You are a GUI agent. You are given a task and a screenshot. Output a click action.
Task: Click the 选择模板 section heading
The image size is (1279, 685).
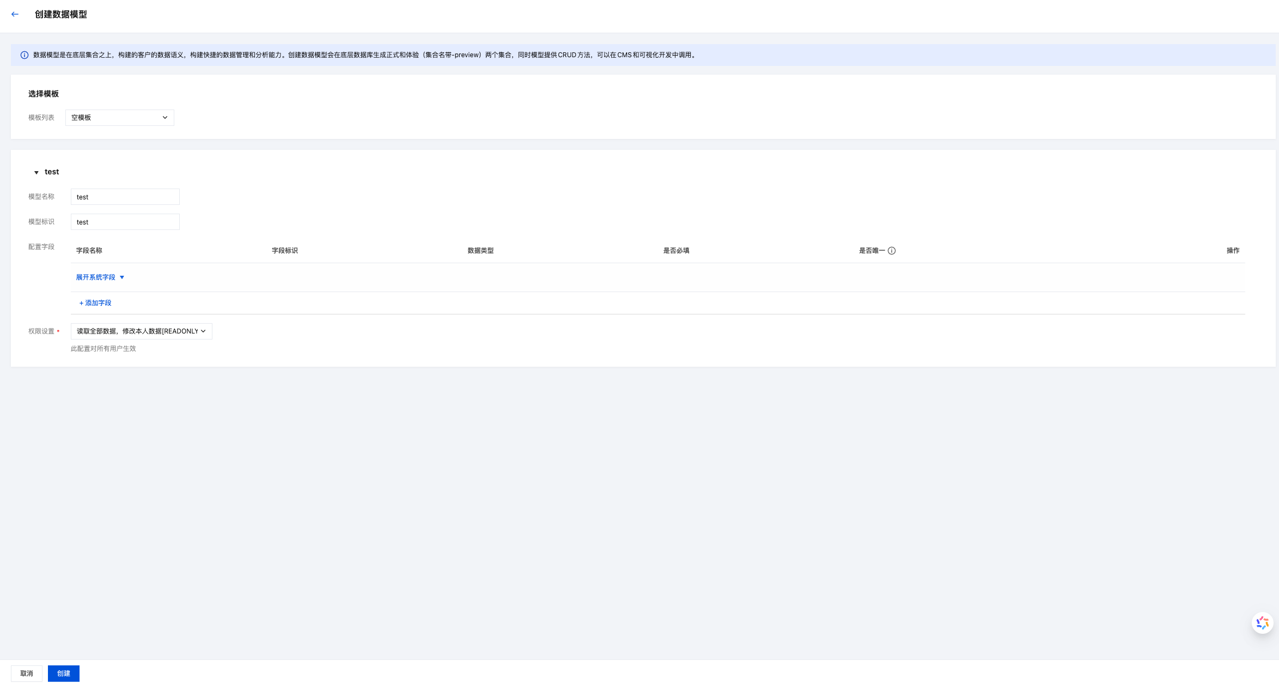click(44, 94)
